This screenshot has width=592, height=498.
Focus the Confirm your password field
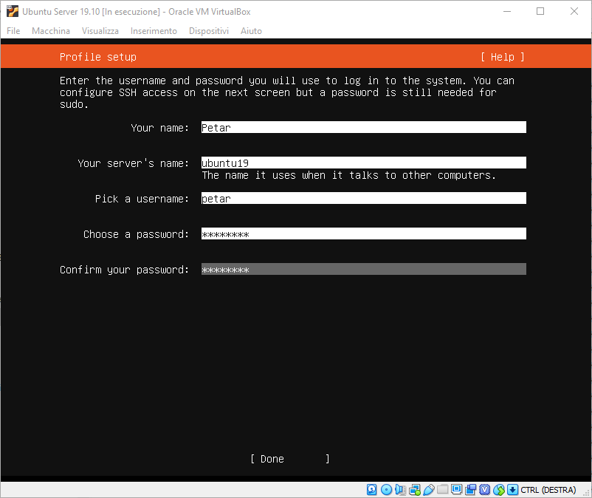[364, 270]
